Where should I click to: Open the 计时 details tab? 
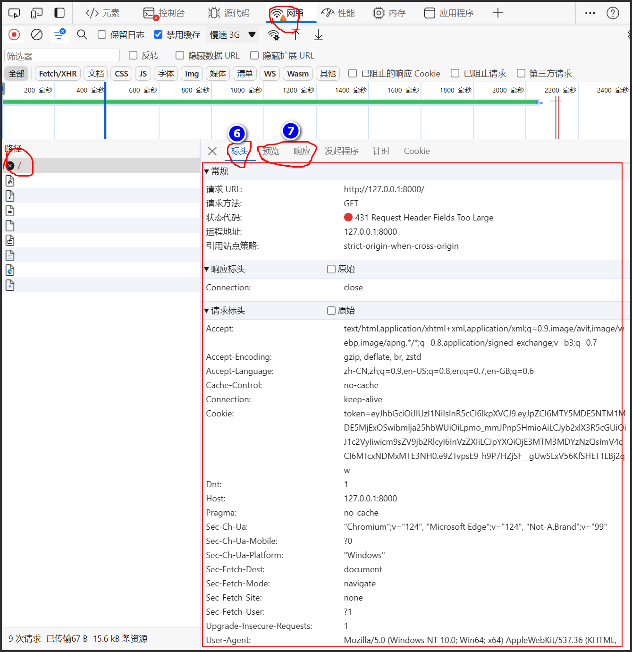(381, 151)
